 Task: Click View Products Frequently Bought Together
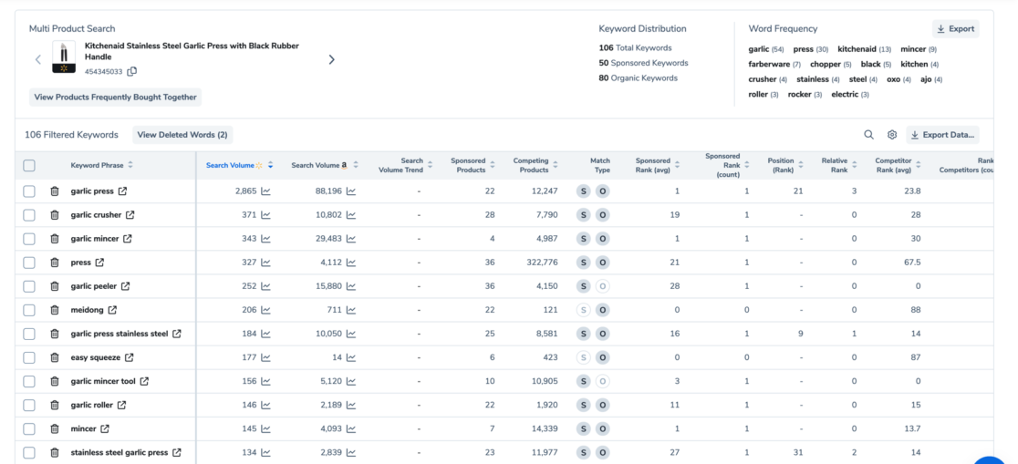[115, 97]
